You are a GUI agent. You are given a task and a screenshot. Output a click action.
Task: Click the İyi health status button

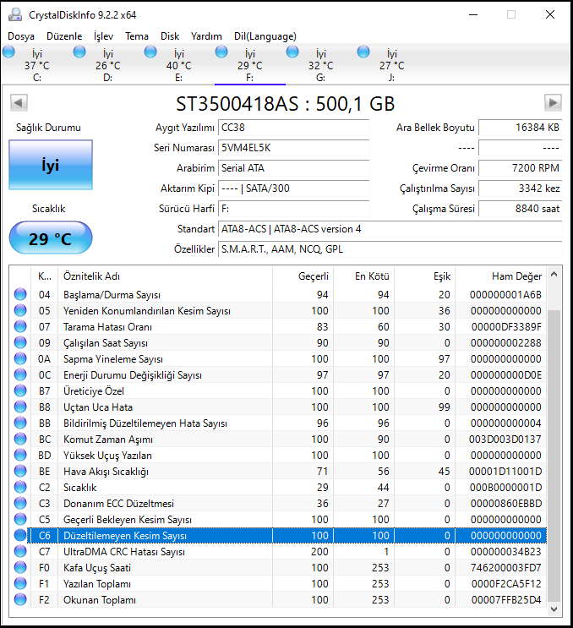(x=51, y=166)
